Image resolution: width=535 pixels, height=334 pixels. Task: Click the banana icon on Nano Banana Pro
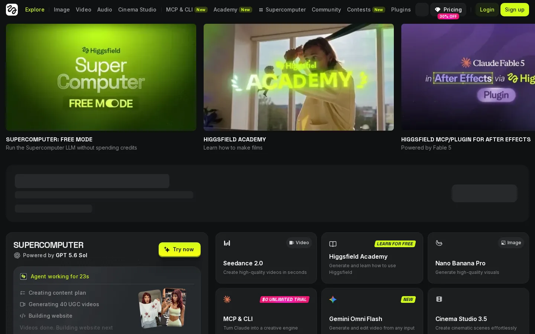pos(439,243)
